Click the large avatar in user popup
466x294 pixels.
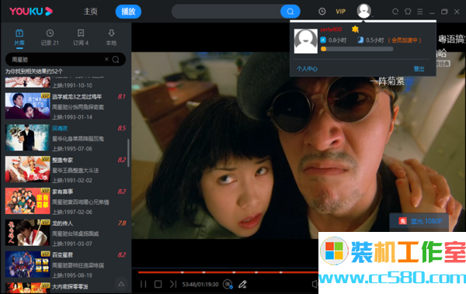click(x=306, y=41)
